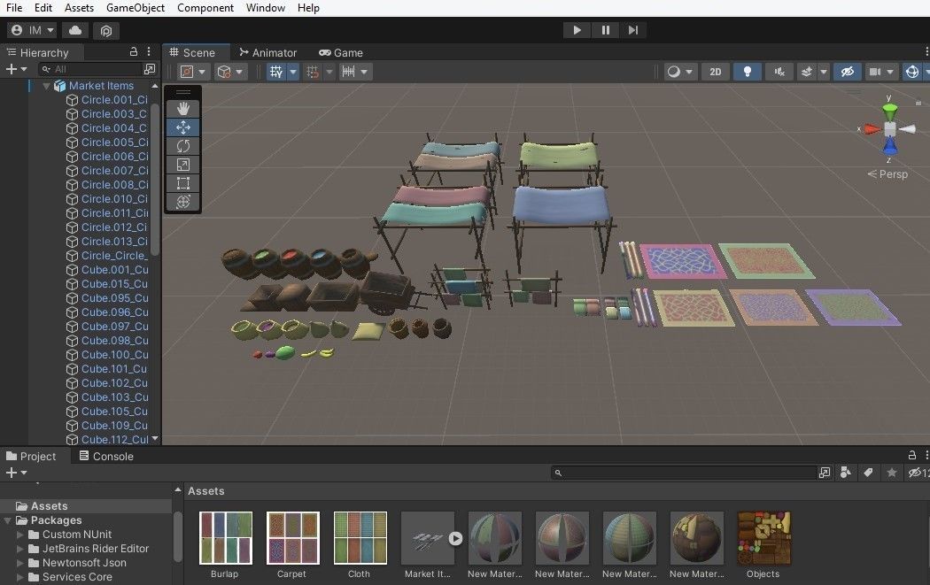Open search window from Hierarchy
Viewport: 930px width, 585px height.
[x=150, y=69]
